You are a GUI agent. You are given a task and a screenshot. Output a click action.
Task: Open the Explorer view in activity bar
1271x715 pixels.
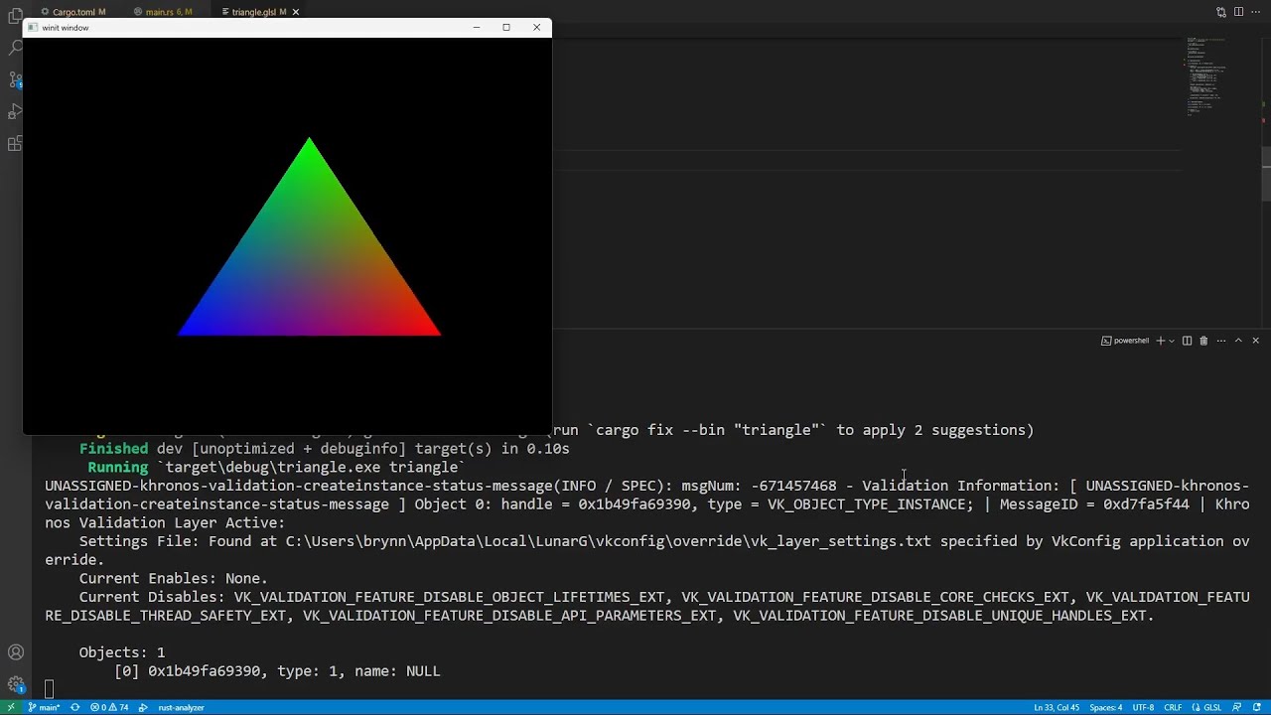tap(15, 15)
